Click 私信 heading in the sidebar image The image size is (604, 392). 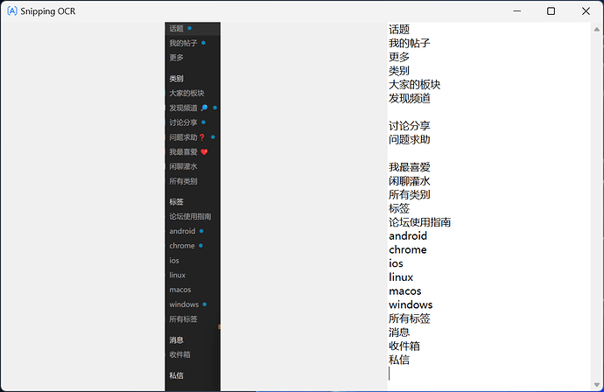[x=177, y=375]
